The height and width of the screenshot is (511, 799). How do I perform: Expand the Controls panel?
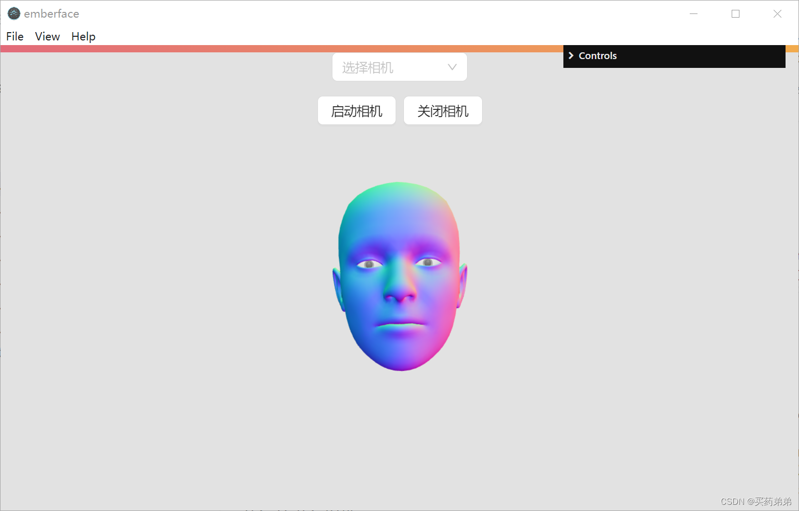point(674,56)
